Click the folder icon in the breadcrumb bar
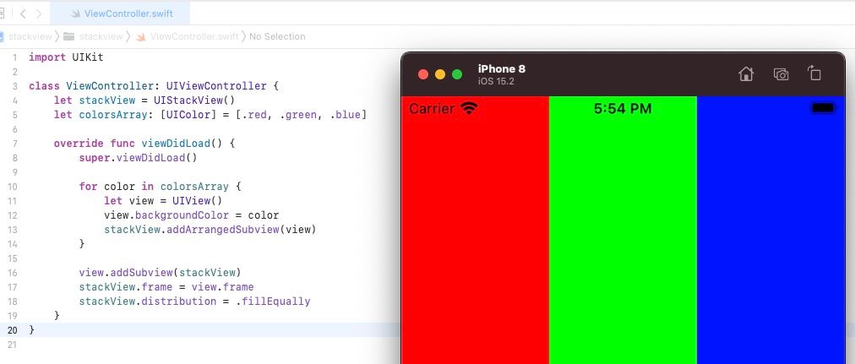The image size is (855, 364). [68, 36]
